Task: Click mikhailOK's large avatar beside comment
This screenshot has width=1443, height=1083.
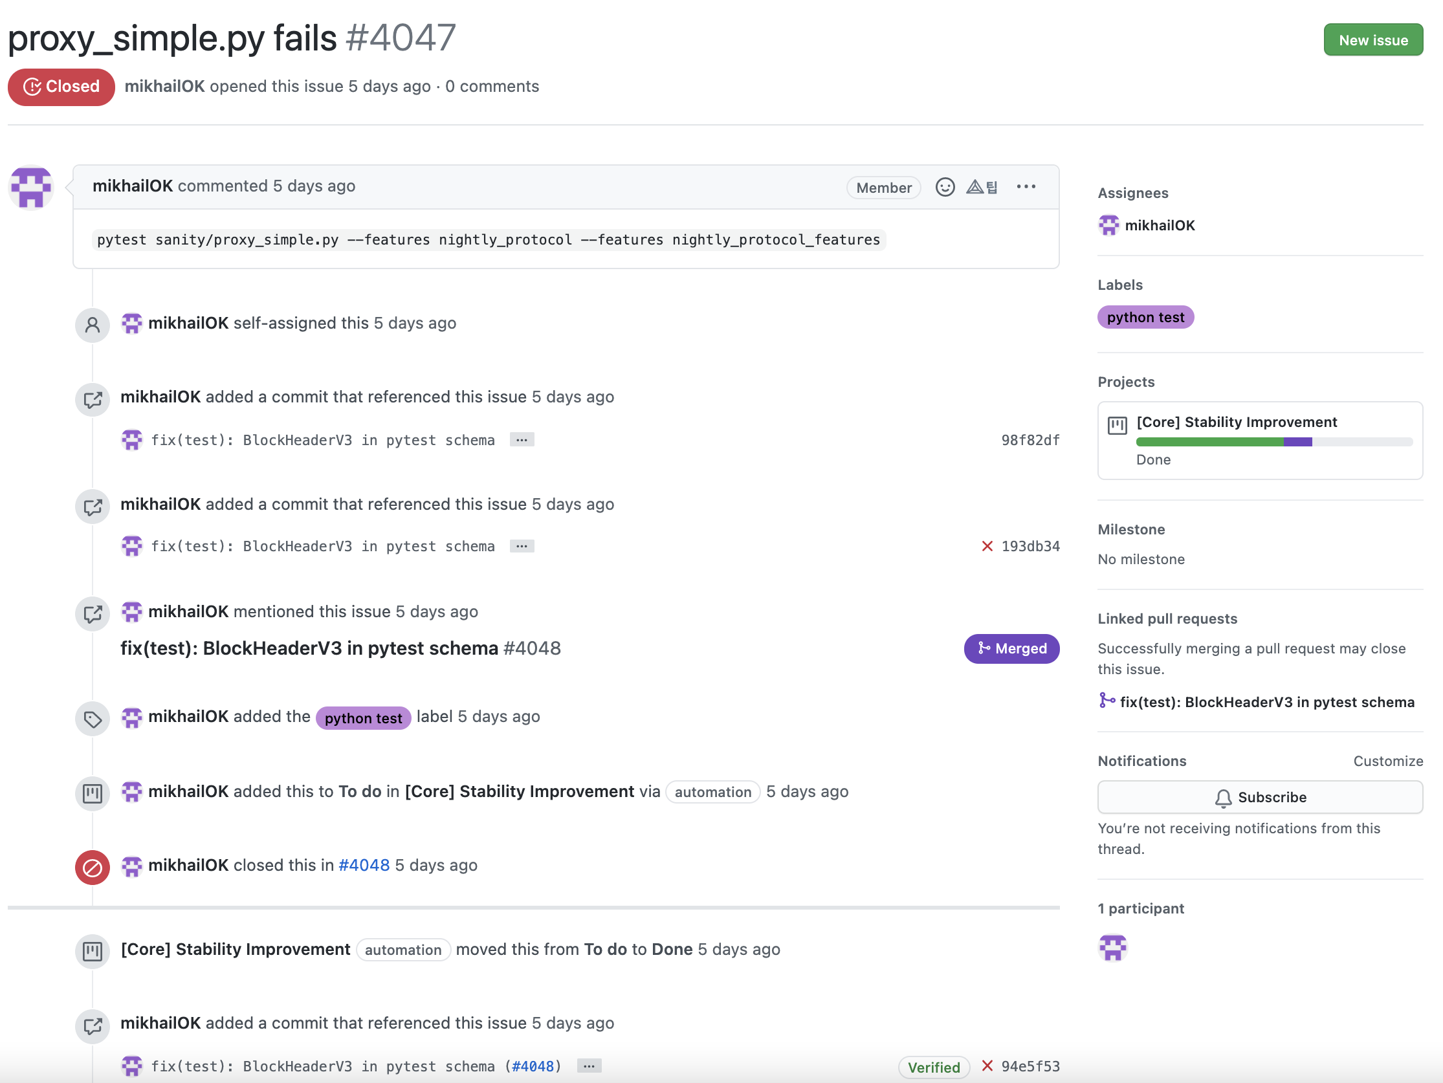Action: click(x=31, y=188)
